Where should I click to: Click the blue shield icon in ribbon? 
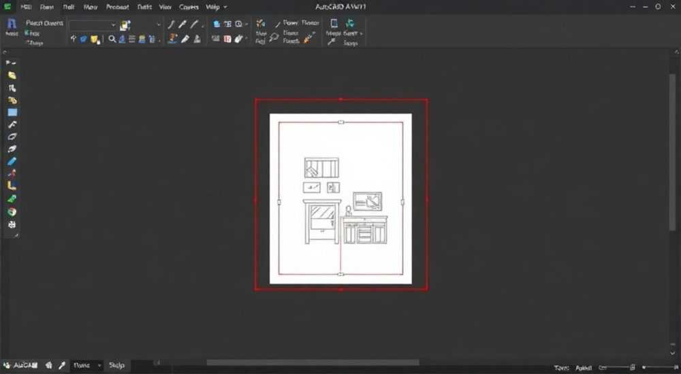pyautogui.click(x=84, y=39)
